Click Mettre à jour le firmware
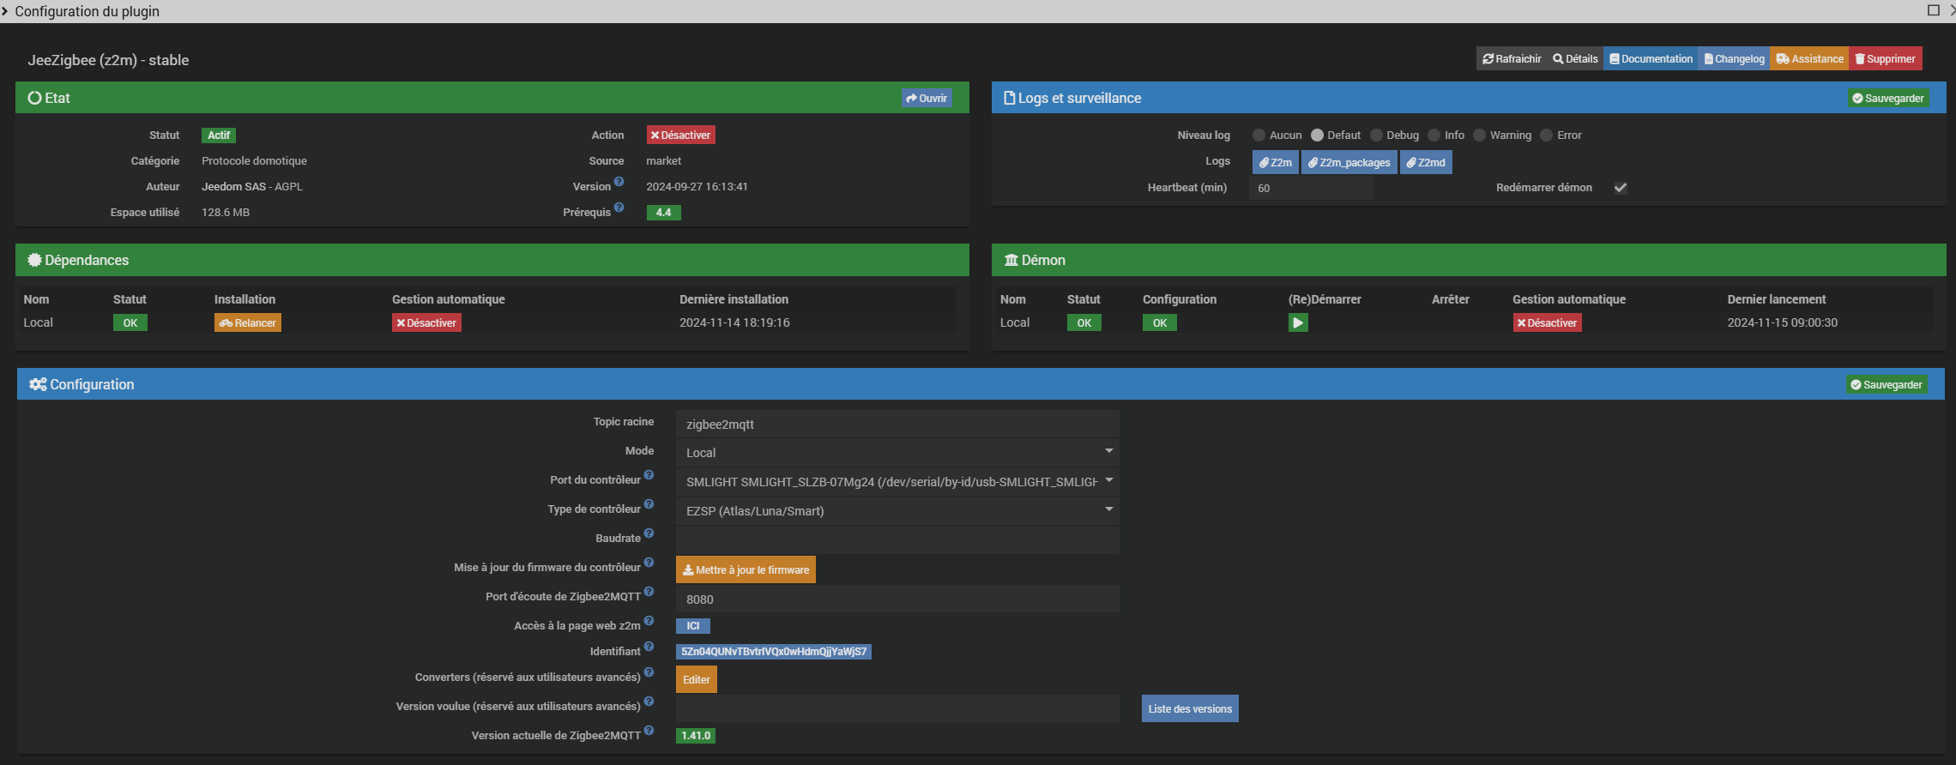This screenshot has width=1956, height=765. 746,569
